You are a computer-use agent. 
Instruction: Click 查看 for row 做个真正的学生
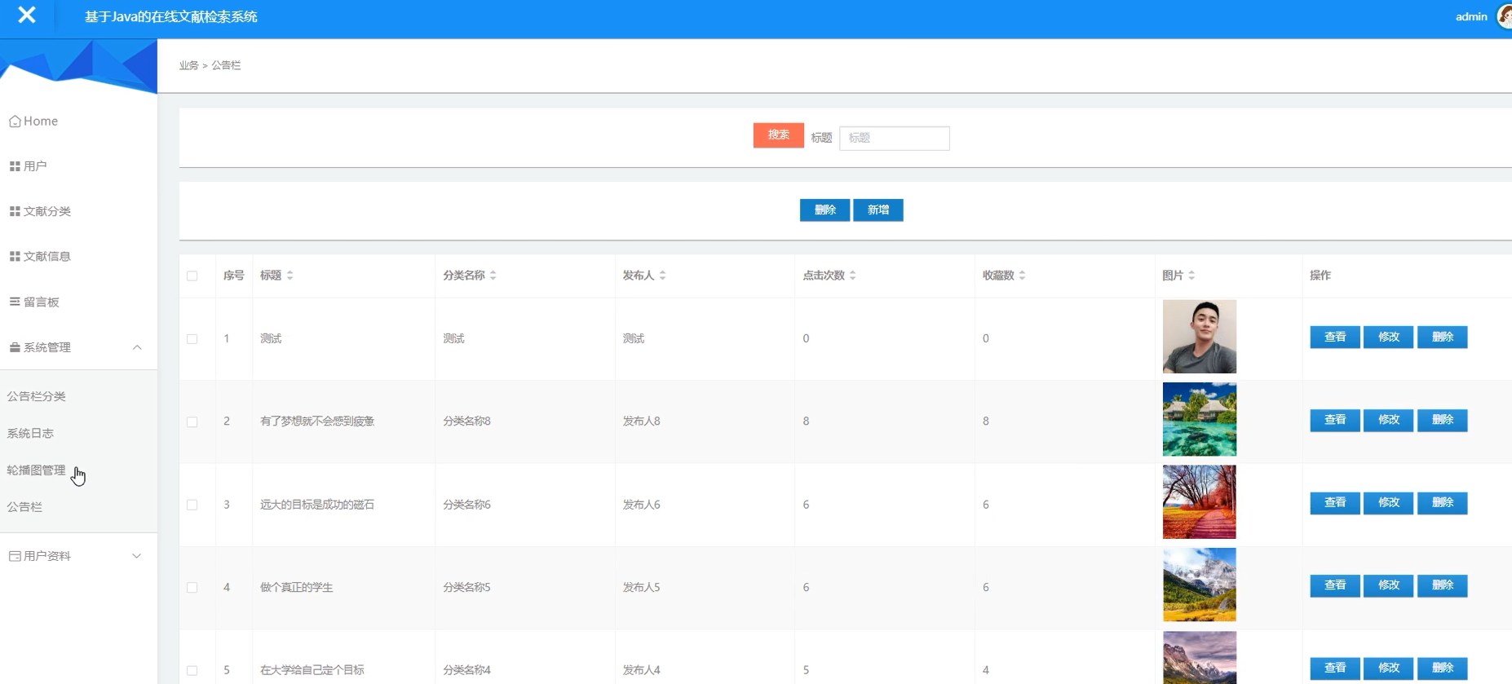[x=1335, y=585]
